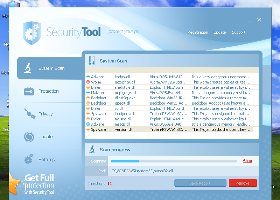
Task: Select the version.dll file name
Action: [x=124, y=129]
